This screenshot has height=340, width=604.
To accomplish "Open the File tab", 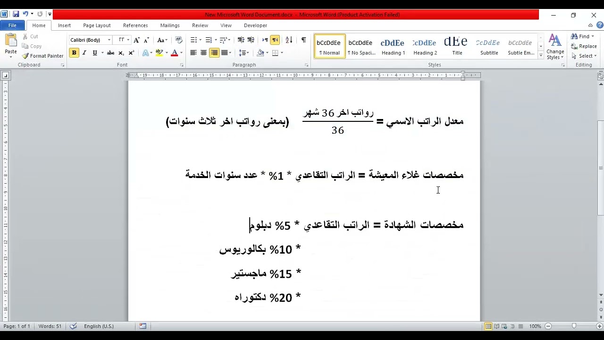I will pos(13,25).
